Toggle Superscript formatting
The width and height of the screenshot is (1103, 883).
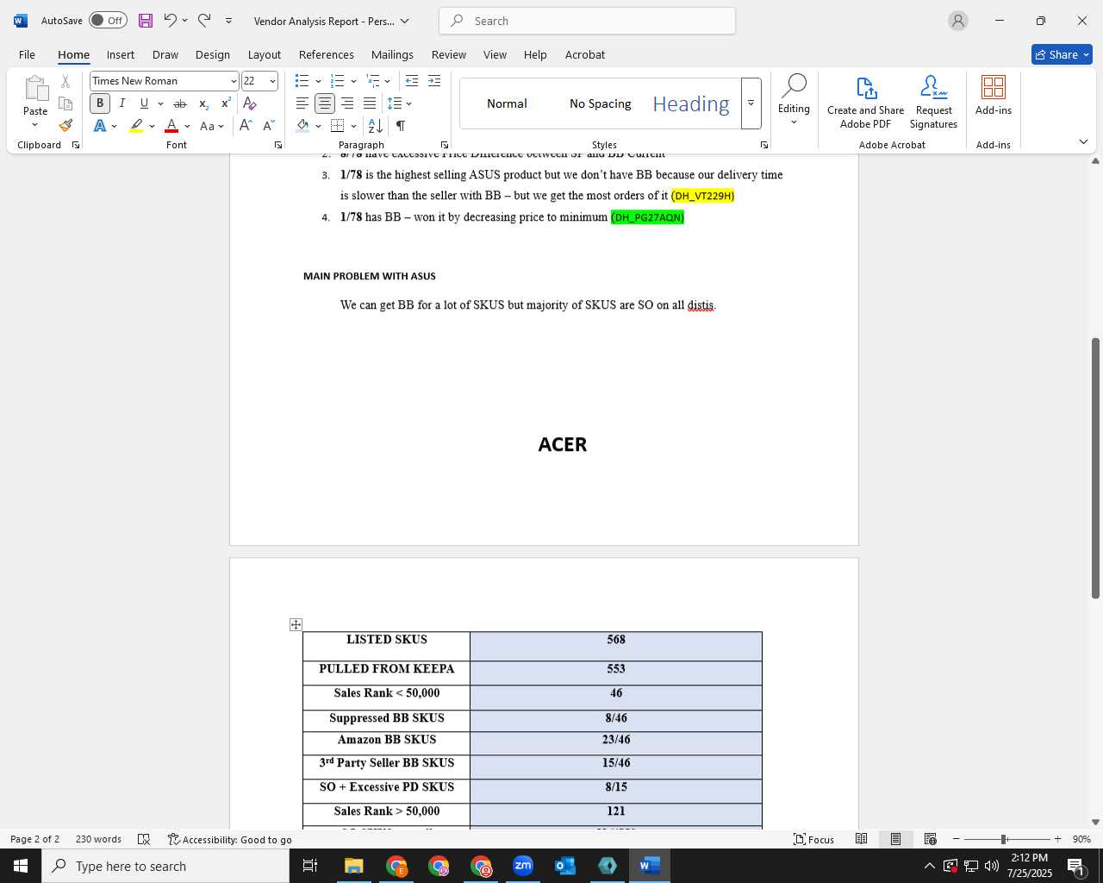point(226,103)
